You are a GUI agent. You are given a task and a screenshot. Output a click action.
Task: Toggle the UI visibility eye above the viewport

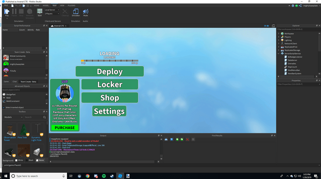(267, 25)
